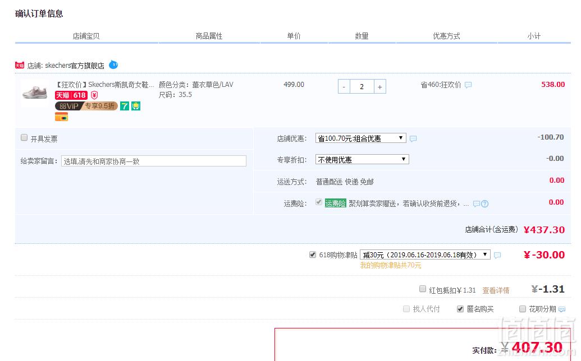Screen dimensions: 581x361
Task: Open the 专享折扣 不使用优惠 dropdown
Action: [362, 159]
